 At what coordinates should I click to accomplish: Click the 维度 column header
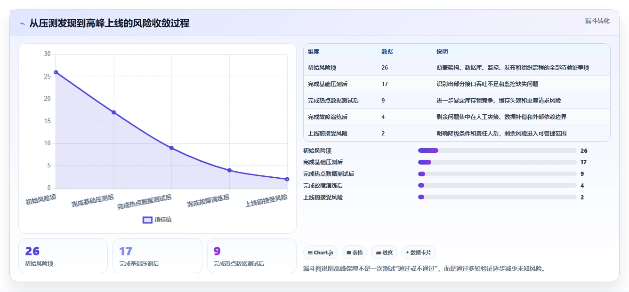[x=314, y=52]
